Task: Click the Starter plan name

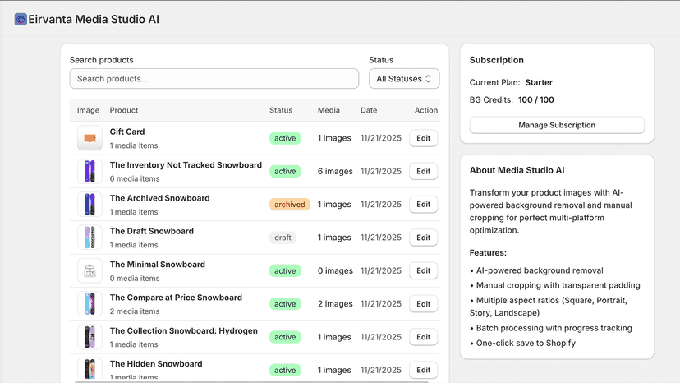Action: pos(539,82)
